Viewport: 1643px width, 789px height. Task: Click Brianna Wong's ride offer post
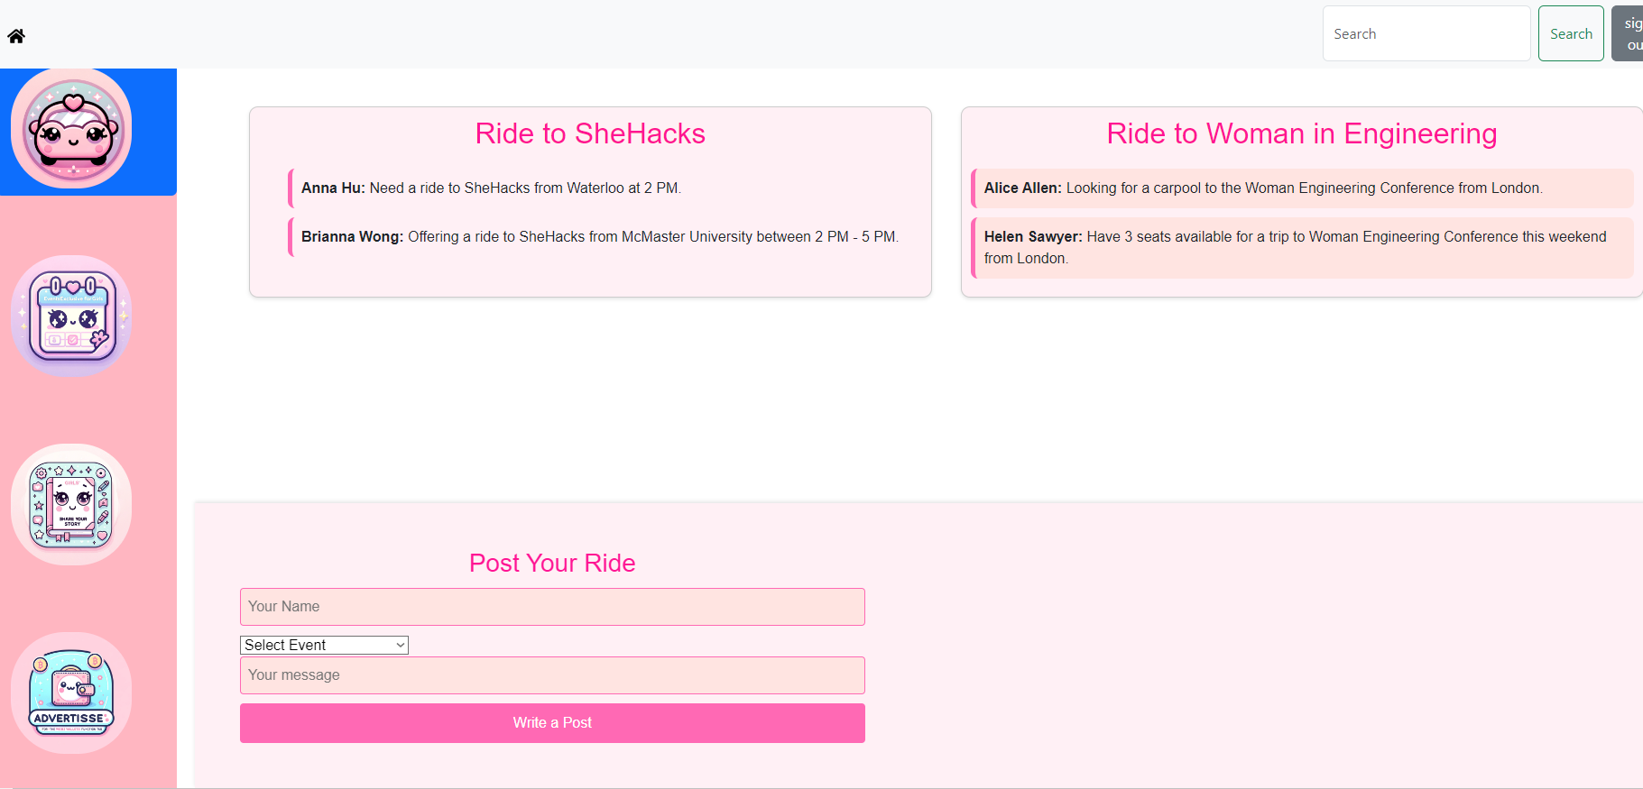point(606,237)
